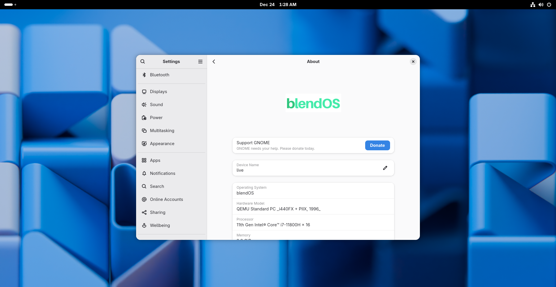Select Online Accounts in sidebar

click(x=166, y=199)
